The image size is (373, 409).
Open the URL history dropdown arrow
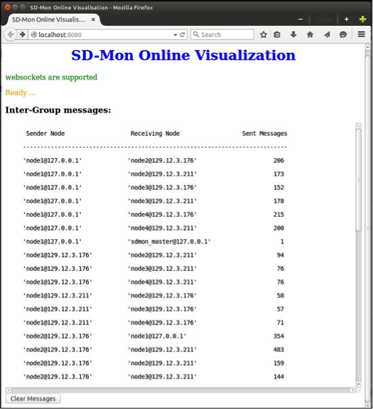[x=175, y=35]
